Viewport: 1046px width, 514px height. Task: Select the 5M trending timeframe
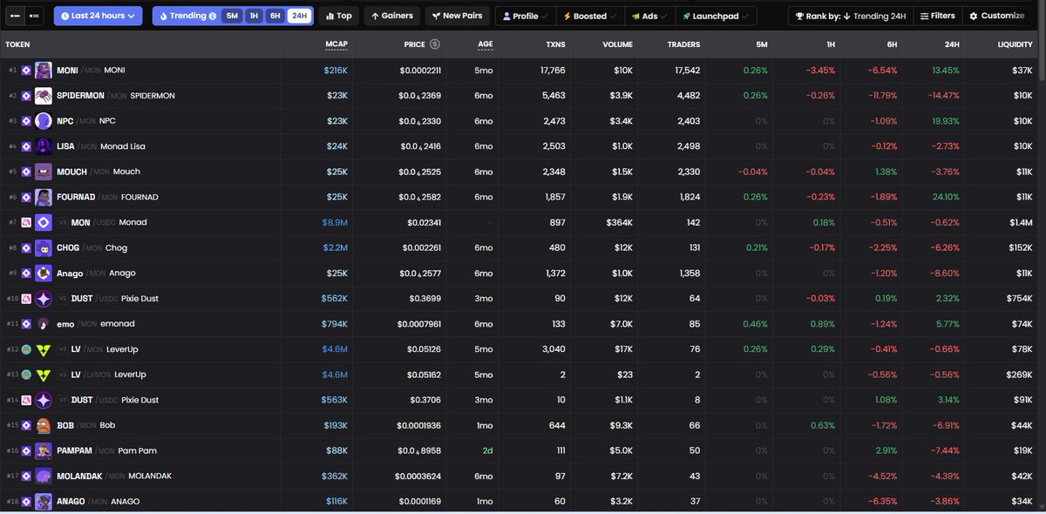coord(232,16)
